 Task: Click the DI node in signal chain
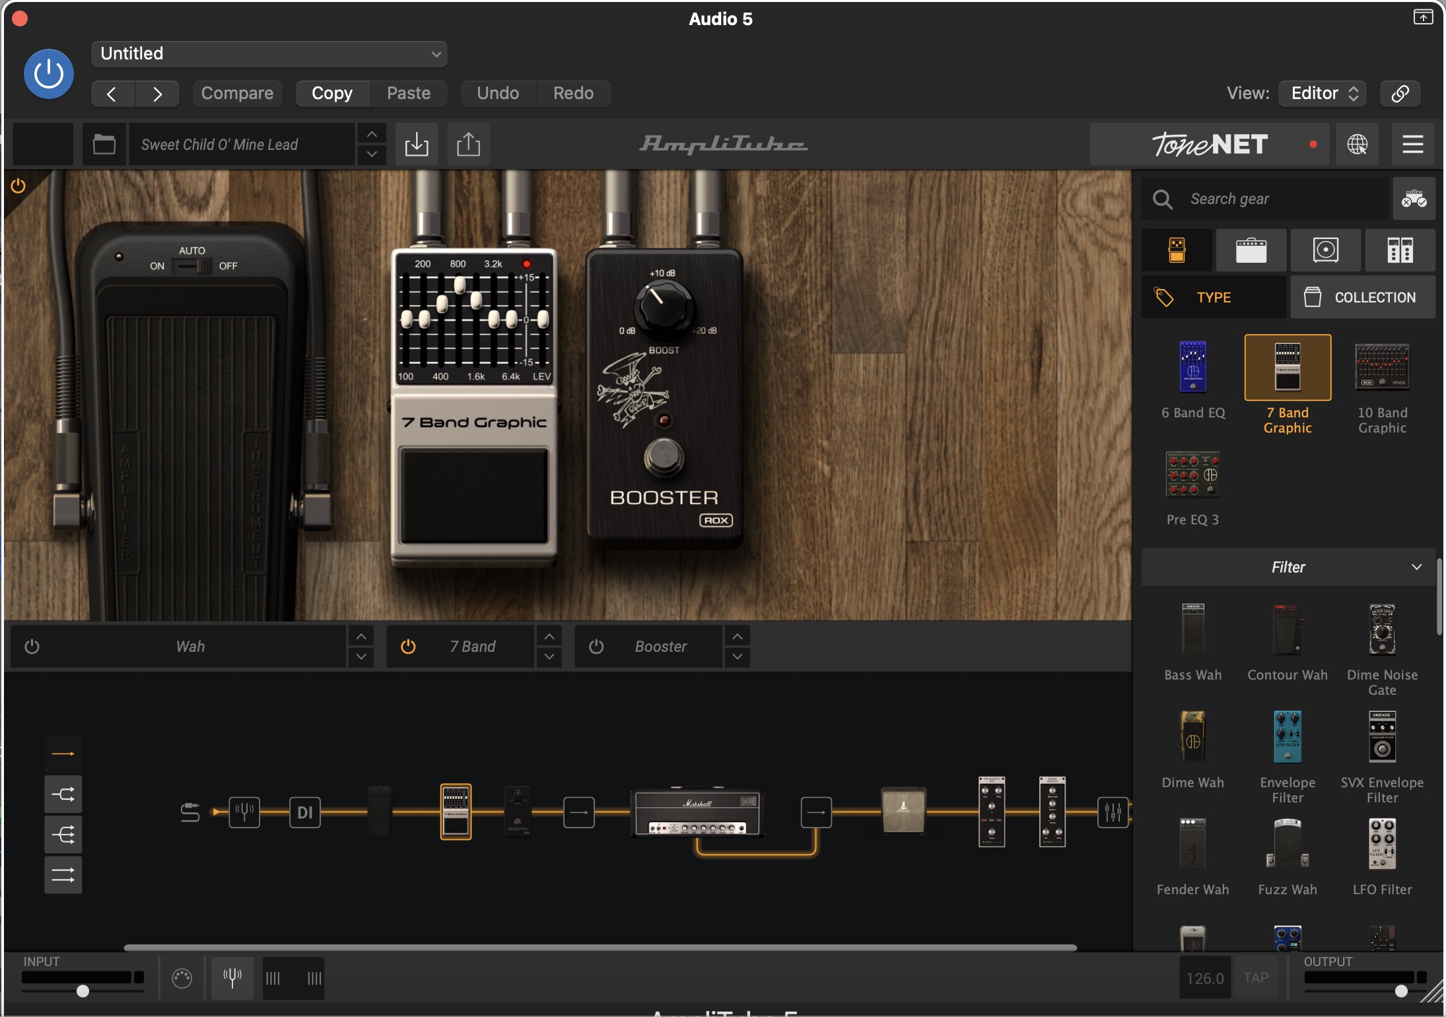(x=305, y=812)
